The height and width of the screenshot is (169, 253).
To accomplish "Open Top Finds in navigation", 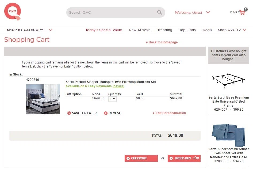I will click(x=187, y=30).
